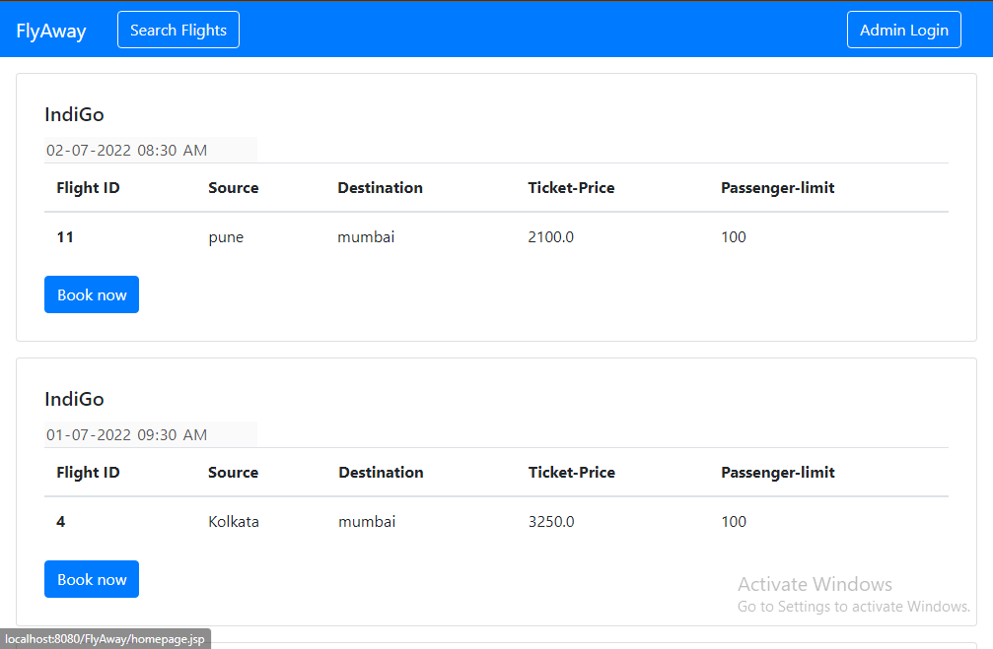The height and width of the screenshot is (649, 993).
Task: Click Passenger-limit header in first flight card
Action: coord(778,188)
